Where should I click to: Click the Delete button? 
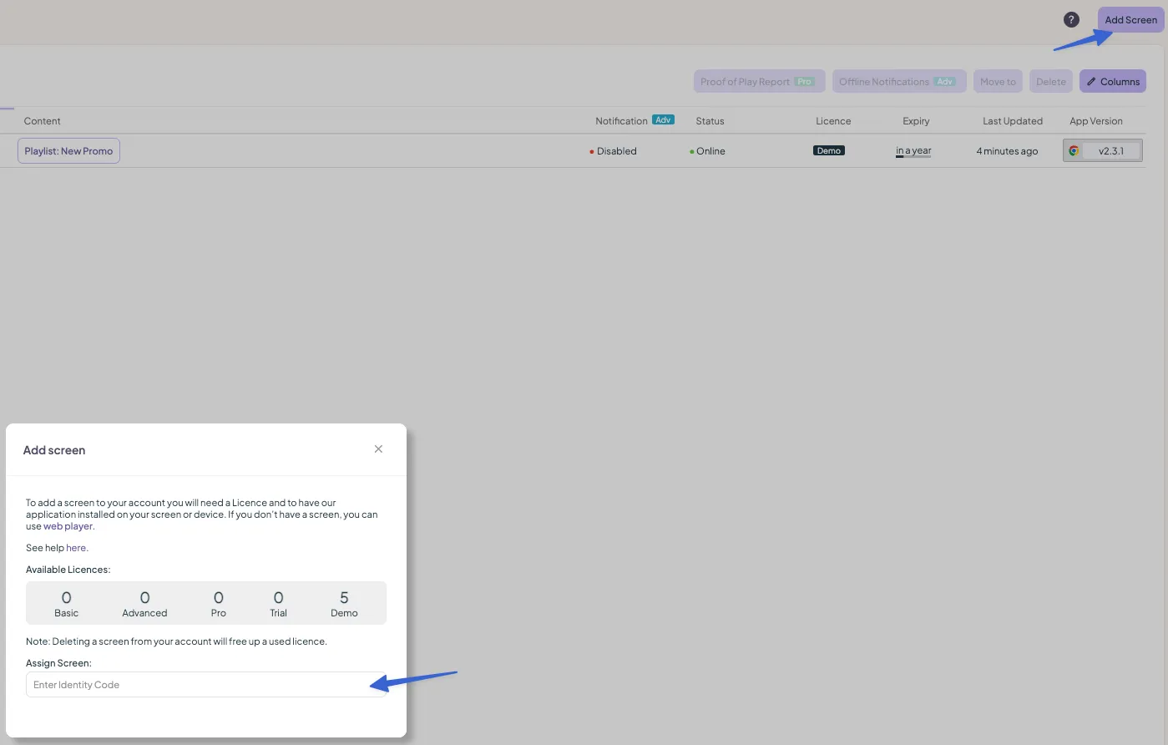(1051, 82)
